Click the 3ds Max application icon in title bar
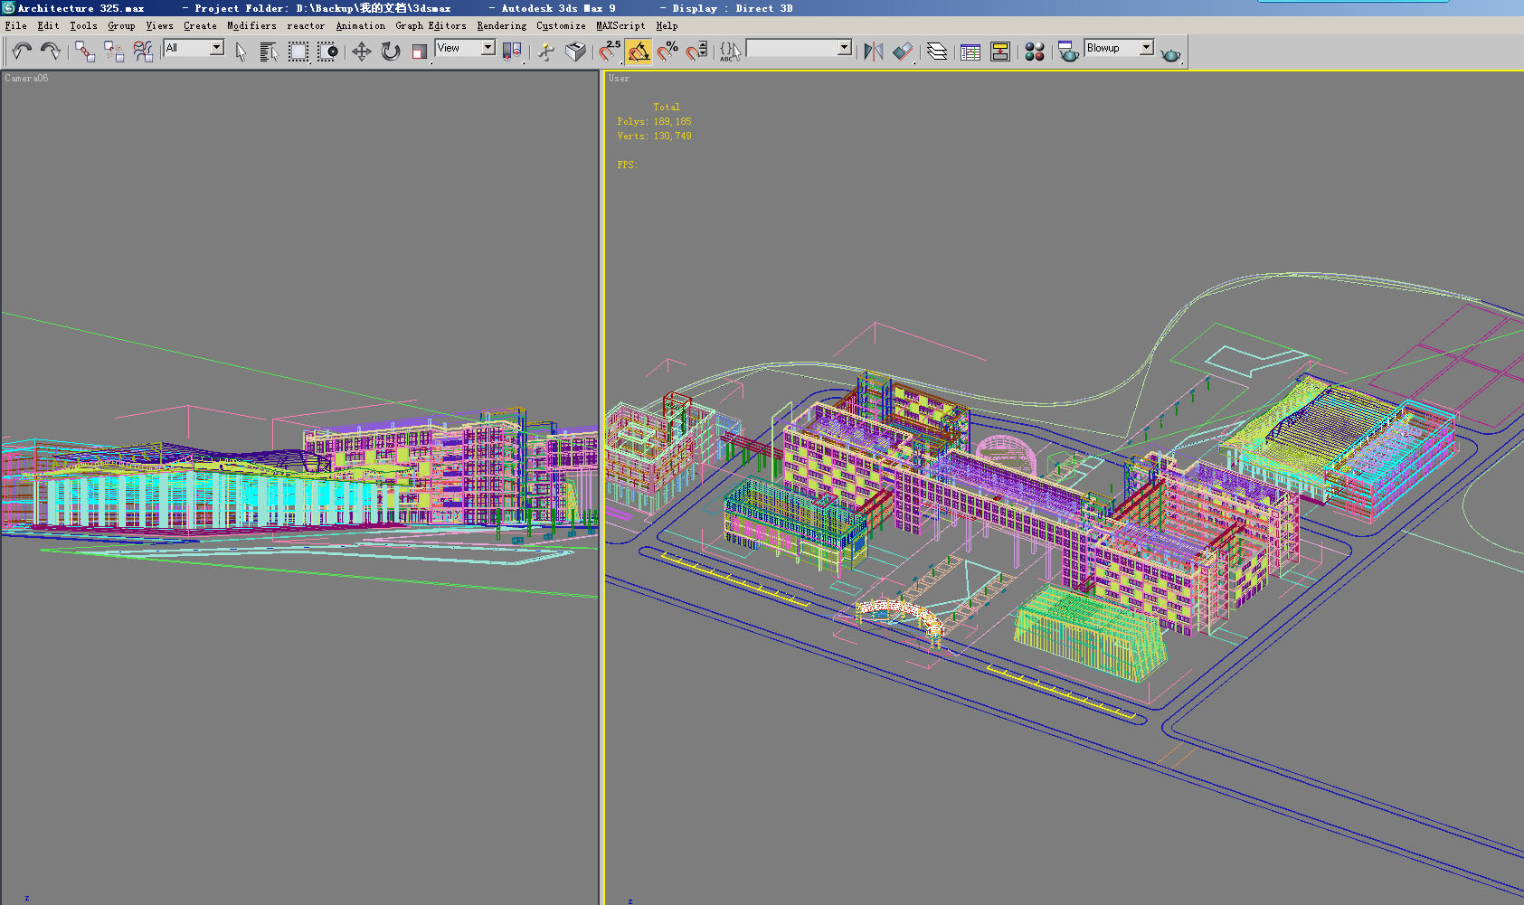The height and width of the screenshot is (905, 1524). pos(8,8)
